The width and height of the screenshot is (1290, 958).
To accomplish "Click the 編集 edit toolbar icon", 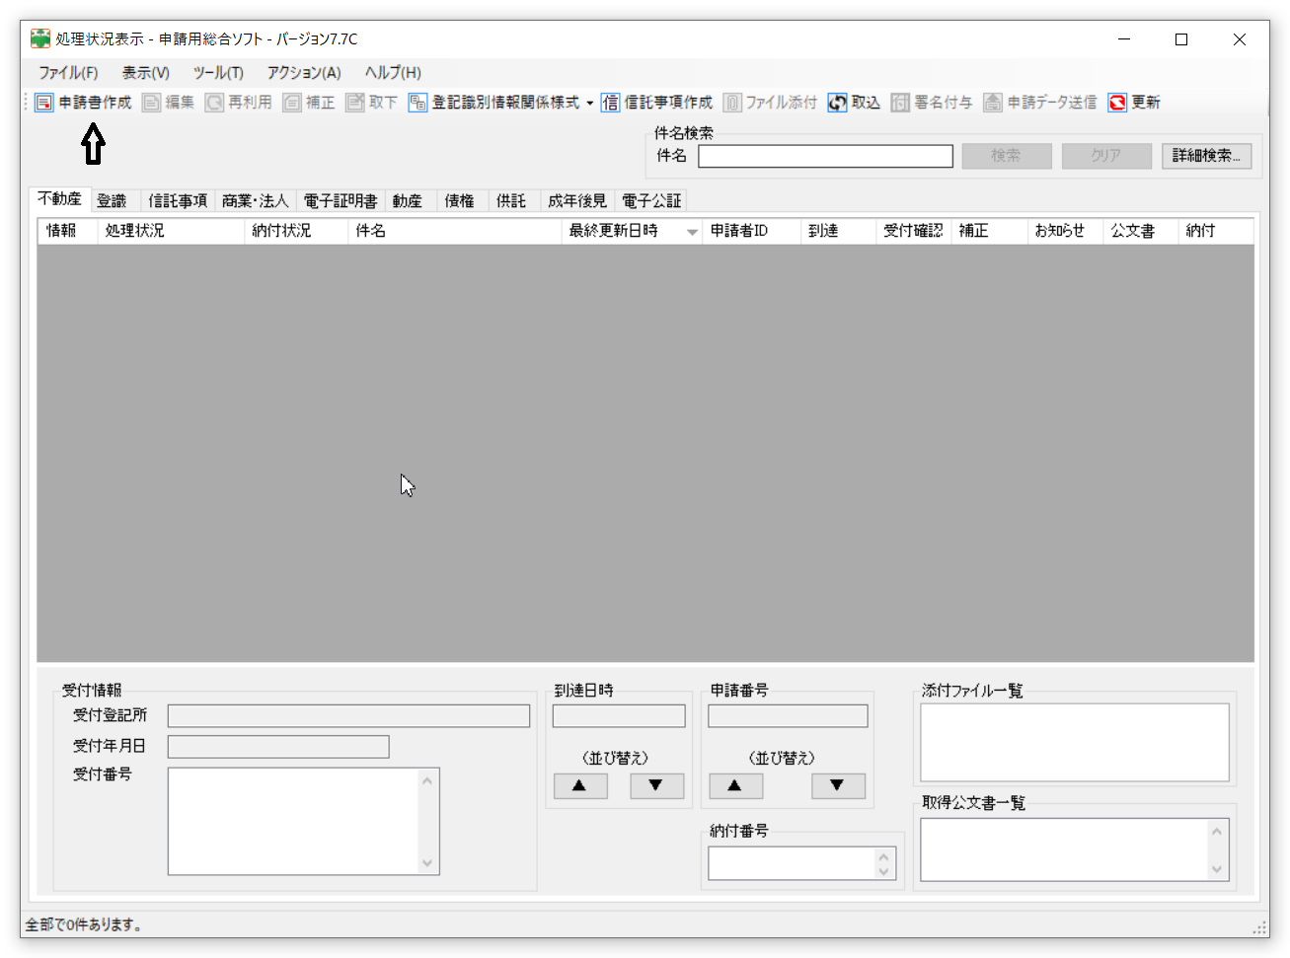I will (x=151, y=103).
